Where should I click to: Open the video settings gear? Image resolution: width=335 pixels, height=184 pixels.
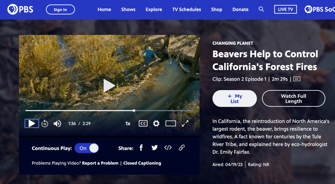coord(156,123)
